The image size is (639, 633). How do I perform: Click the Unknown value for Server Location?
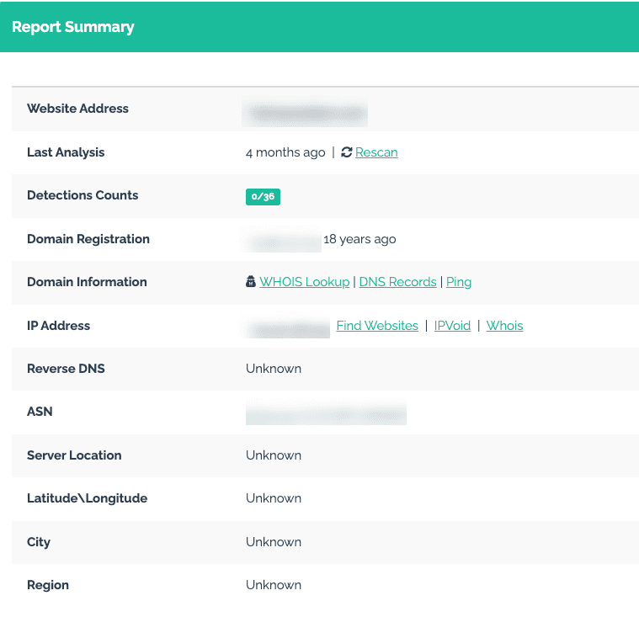click(274, 455)
